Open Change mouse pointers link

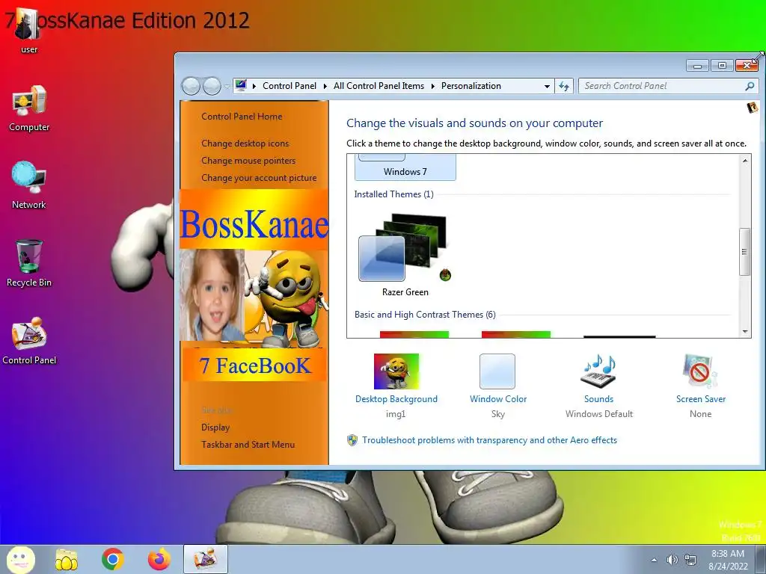point(248,161)
